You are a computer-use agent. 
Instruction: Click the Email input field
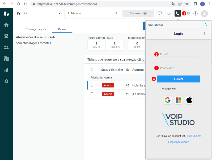pyautogui.click(x=178, y=54)
